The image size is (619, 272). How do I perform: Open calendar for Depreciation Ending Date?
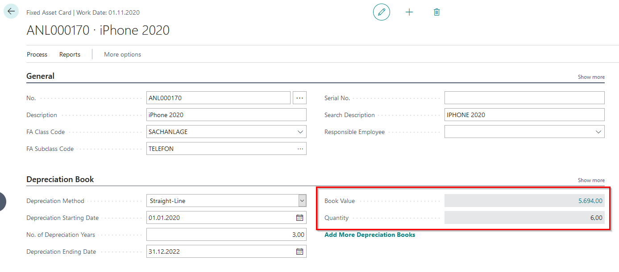point(299,252)
